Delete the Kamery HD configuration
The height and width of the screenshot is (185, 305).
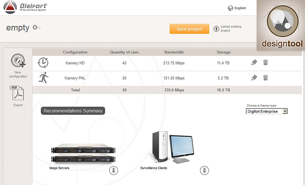(x=266, y=62)
